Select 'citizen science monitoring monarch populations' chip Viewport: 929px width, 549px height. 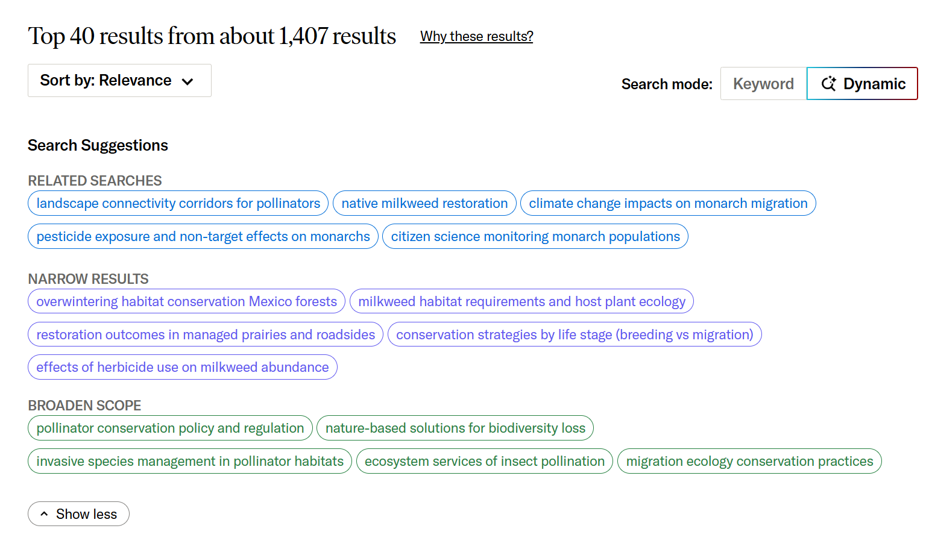[x=535, y=236]
